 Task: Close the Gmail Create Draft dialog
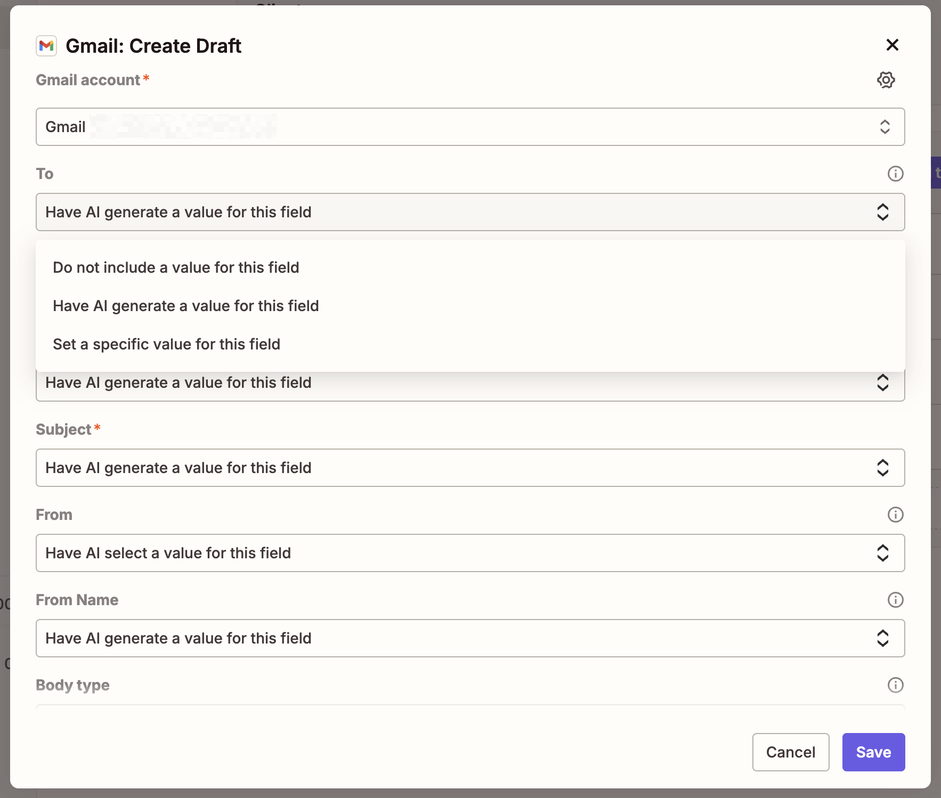pos(893,45)
